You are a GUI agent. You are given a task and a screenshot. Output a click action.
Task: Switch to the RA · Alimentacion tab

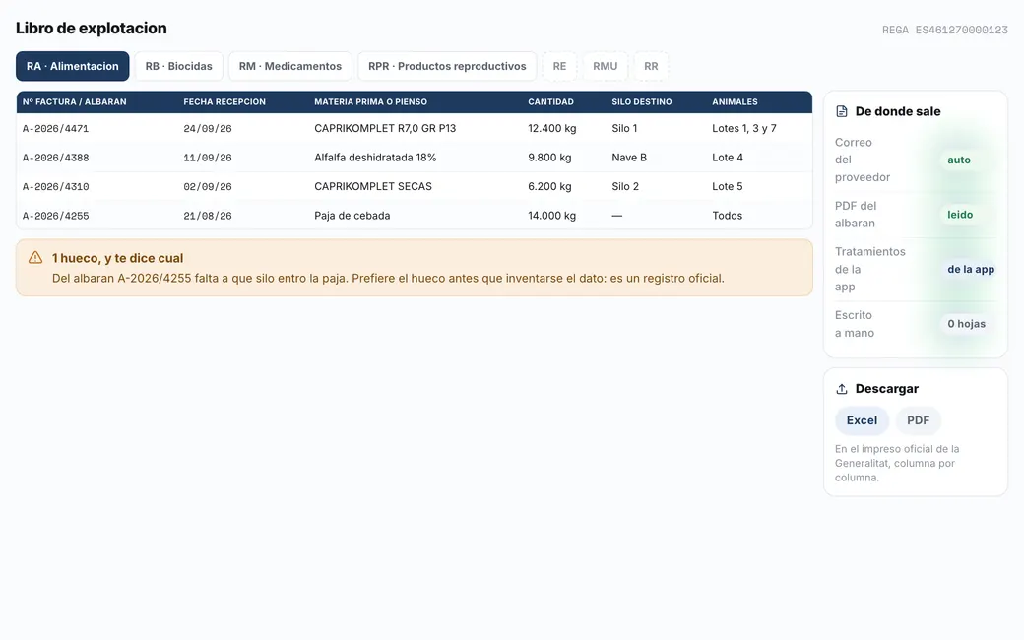click(73, 66)
